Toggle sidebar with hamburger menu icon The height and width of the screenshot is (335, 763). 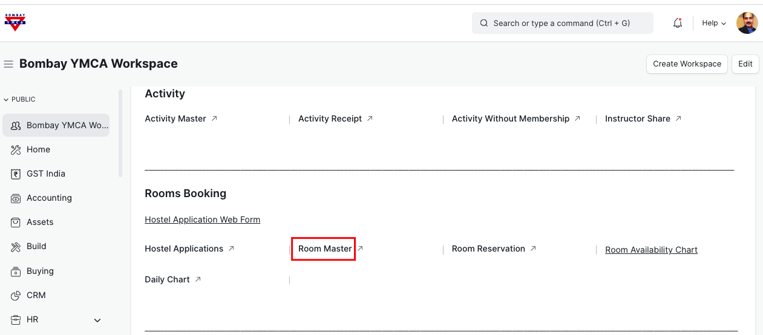[x=8, y=64]
